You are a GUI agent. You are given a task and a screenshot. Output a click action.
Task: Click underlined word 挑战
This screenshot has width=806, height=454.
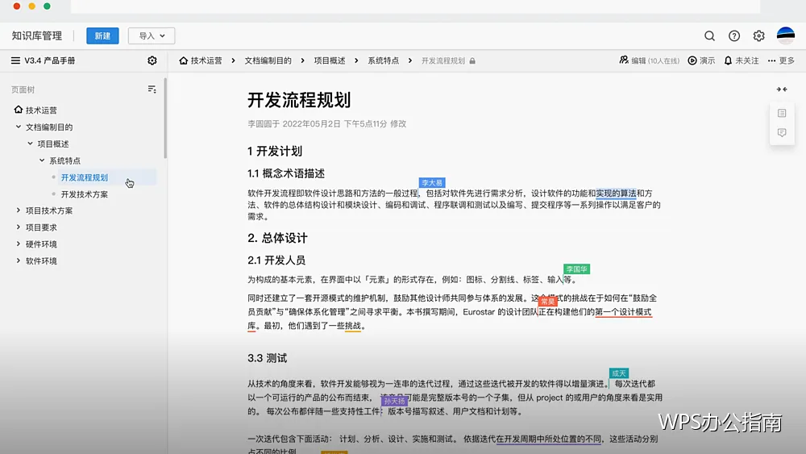353,326
